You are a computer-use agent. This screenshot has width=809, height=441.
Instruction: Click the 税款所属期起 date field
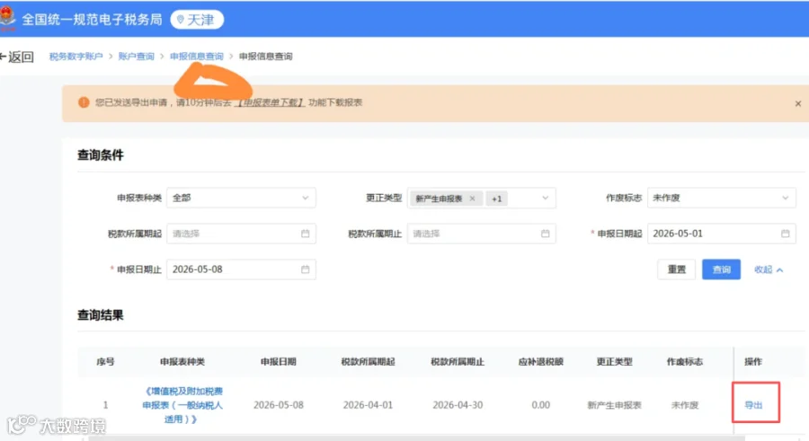[241, 234]
